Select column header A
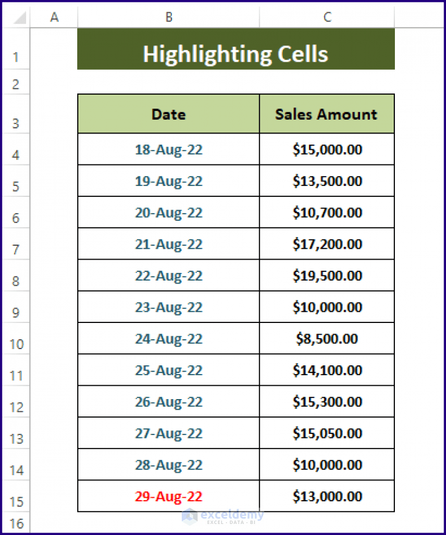The width and height of the screenshot is (446, 535). [54, 17]
